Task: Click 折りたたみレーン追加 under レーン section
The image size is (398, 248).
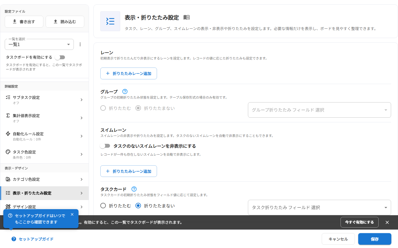Action: (x=129, y=74)
